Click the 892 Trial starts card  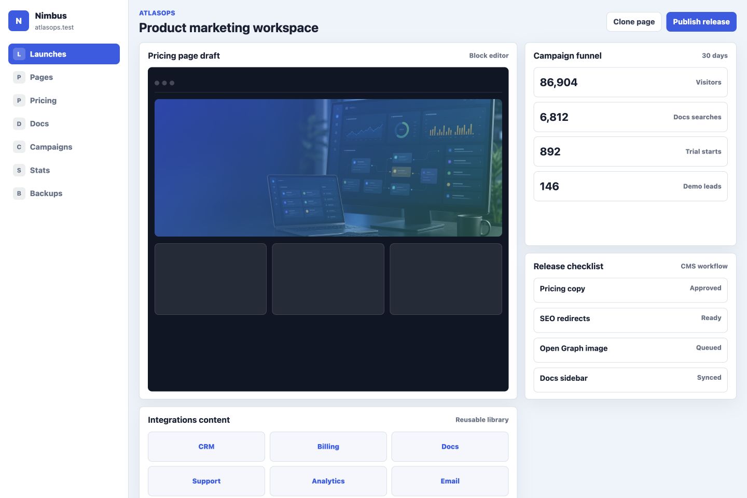(631, 151)
